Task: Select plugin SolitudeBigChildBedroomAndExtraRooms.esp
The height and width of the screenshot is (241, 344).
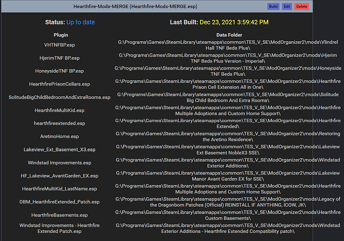Action: (x=59, y=97)
